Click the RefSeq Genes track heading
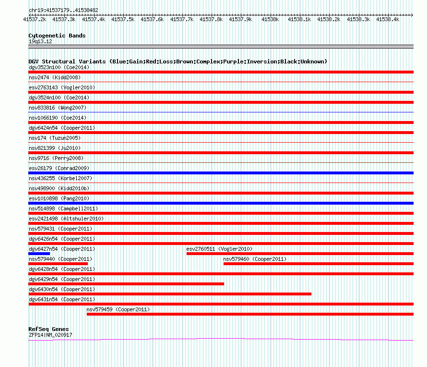Screen dimensions: 427x367 pos(48,329)
